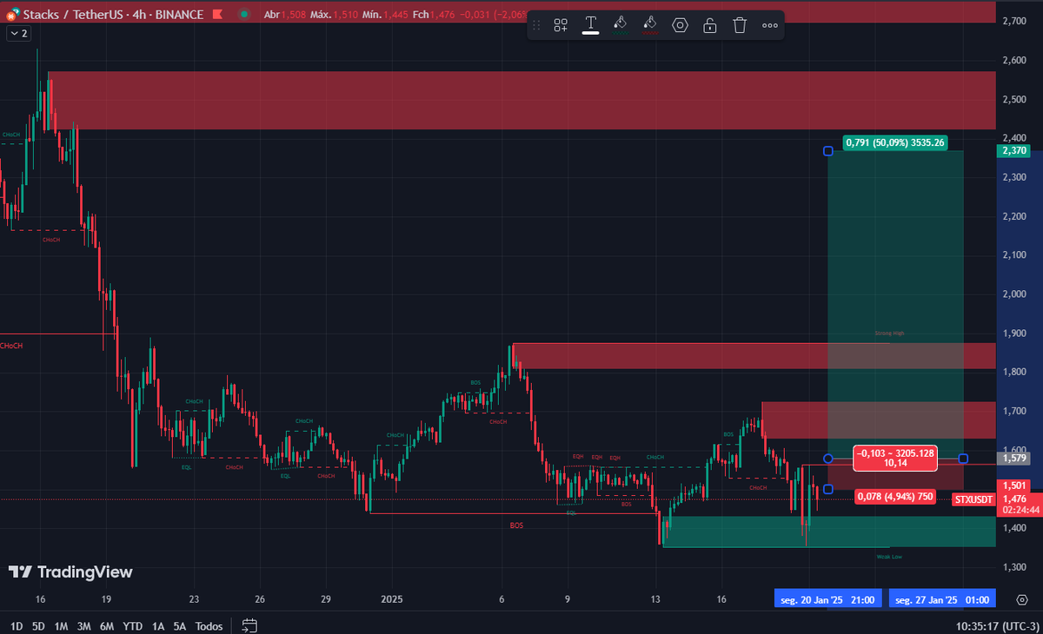The height and width of the screenshot is (634, 1043).
Task: Select the 1A date range
Action: click(x=157, y=625)
